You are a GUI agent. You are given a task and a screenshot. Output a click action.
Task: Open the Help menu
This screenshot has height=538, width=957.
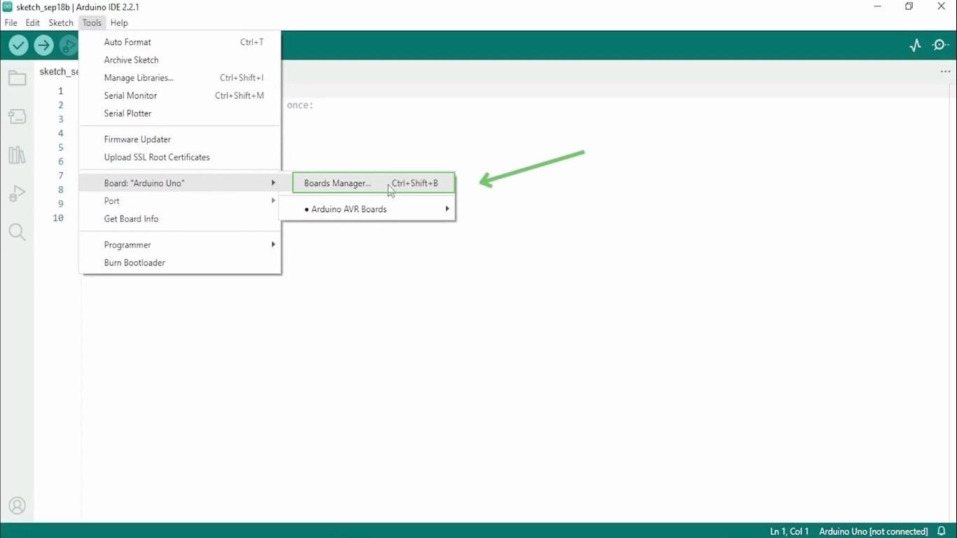[119, 22]
